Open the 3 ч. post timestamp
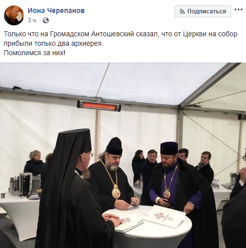This screenshot has width=246, height=248. point(32,20)
